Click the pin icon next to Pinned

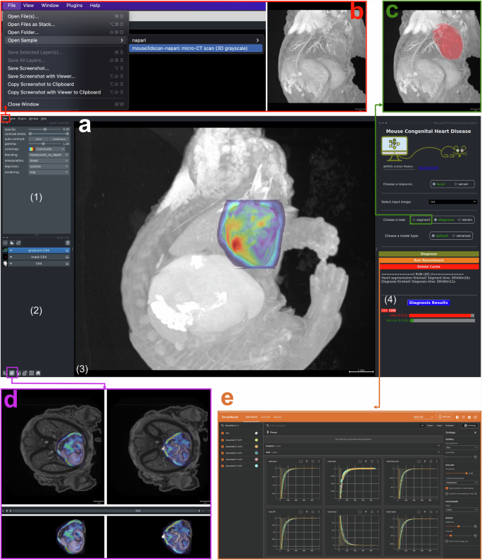tap(268, 433)
